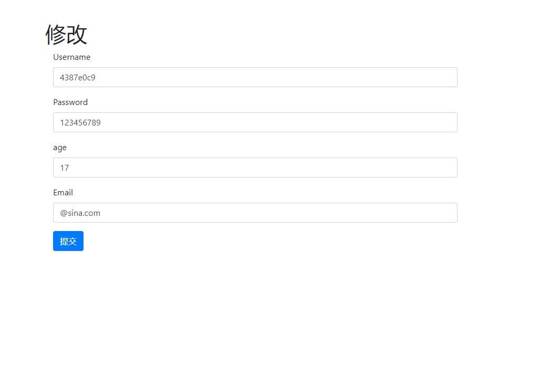Focus the Password input field
Image resolution: width=550 pixels, height=377 pixels.
click(x=255, y=122)
